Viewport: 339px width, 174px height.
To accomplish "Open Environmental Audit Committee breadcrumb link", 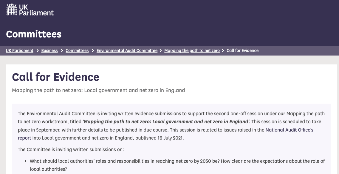I will coord(127,50).
